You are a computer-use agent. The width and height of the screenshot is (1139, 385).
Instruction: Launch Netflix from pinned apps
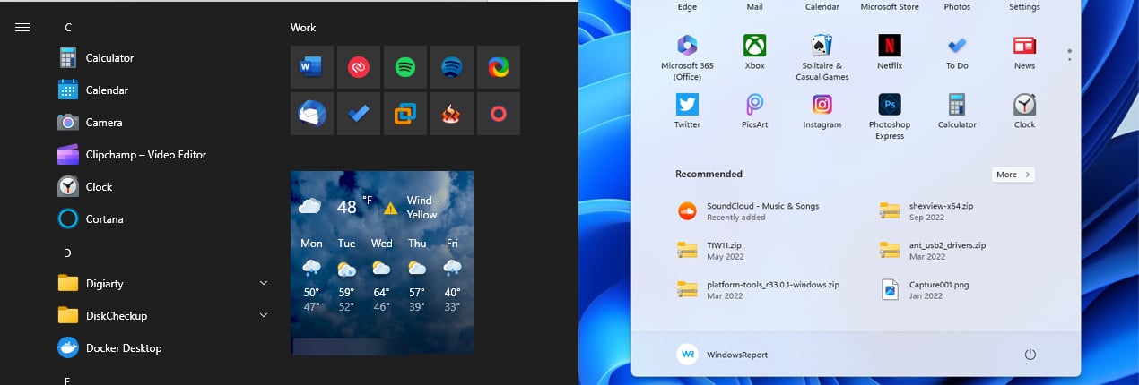pyautogui.click(x=889, y=52)
